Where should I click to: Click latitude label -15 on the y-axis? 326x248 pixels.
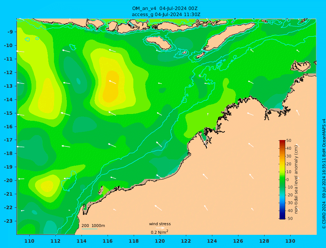pos(8,113)
